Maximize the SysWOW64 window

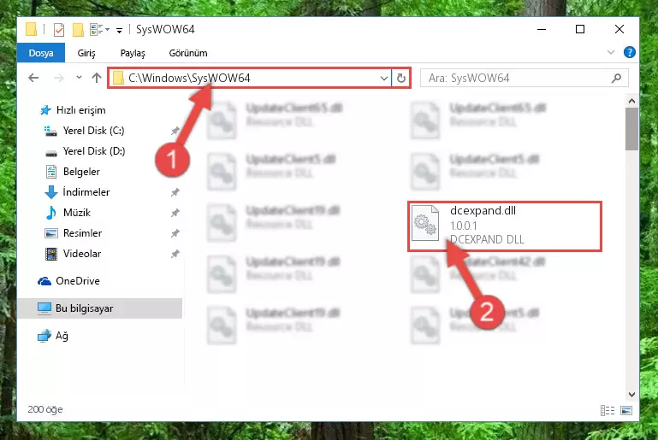pyautogui.click(x=580, y=29)
